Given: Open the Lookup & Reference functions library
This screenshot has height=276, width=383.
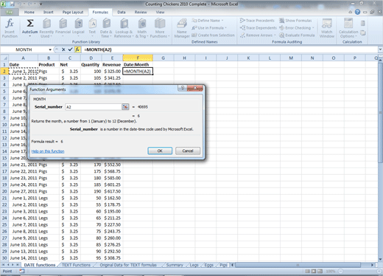Looking at the screenshot, I should click(x=124, y=28).
